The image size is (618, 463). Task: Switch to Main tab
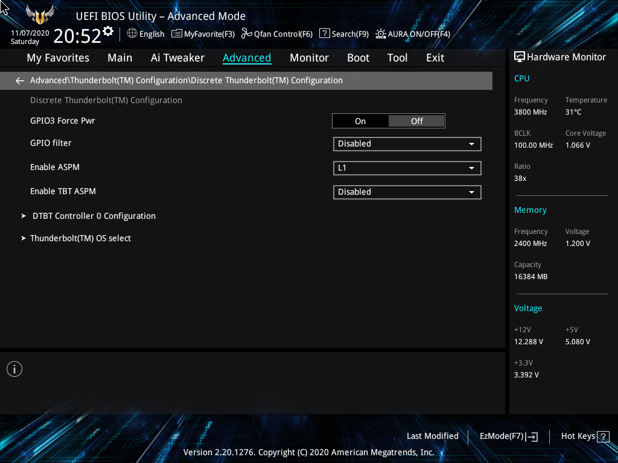[x=120, y=58]
